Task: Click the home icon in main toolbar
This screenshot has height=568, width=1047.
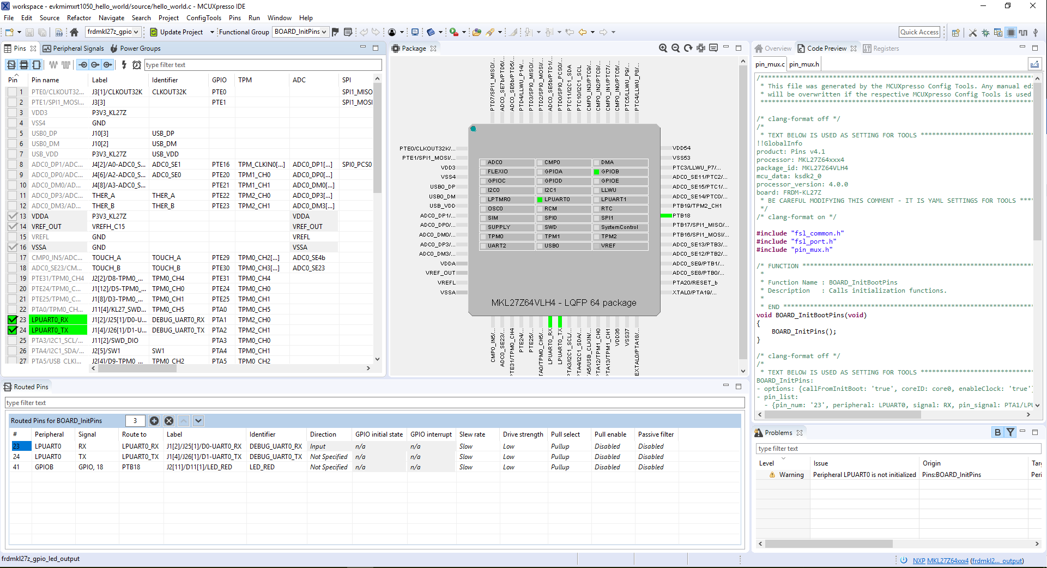Action: click(x=74, y=32)
